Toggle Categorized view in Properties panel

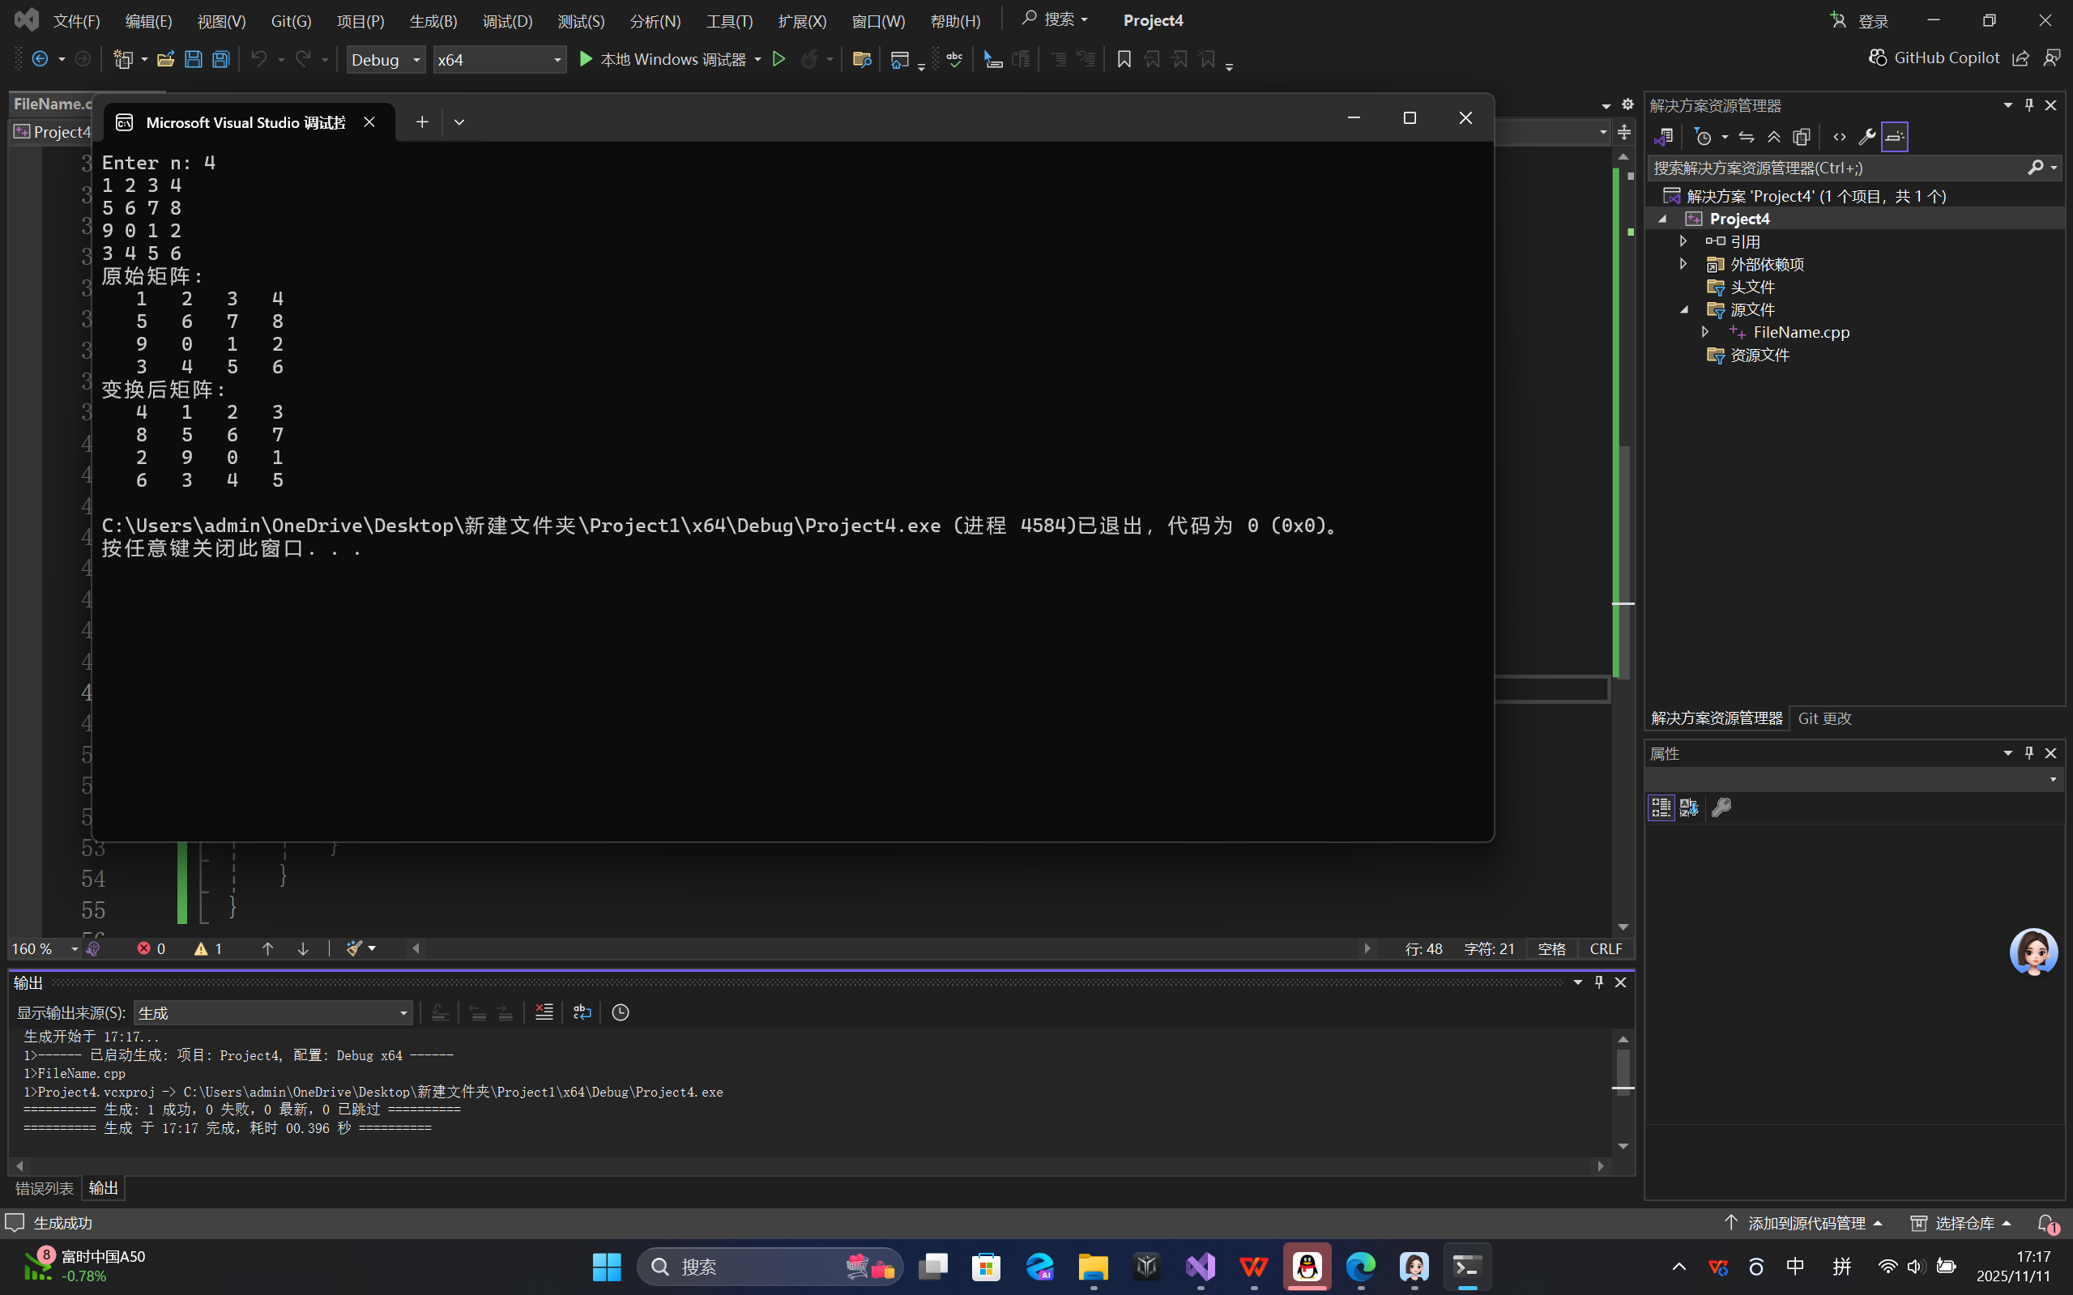1661,807
